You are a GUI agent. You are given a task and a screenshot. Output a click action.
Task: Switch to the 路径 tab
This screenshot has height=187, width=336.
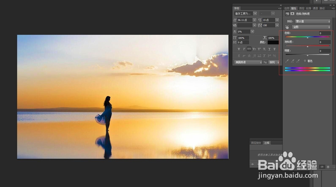pyautogui.click(x=322, y=8)
